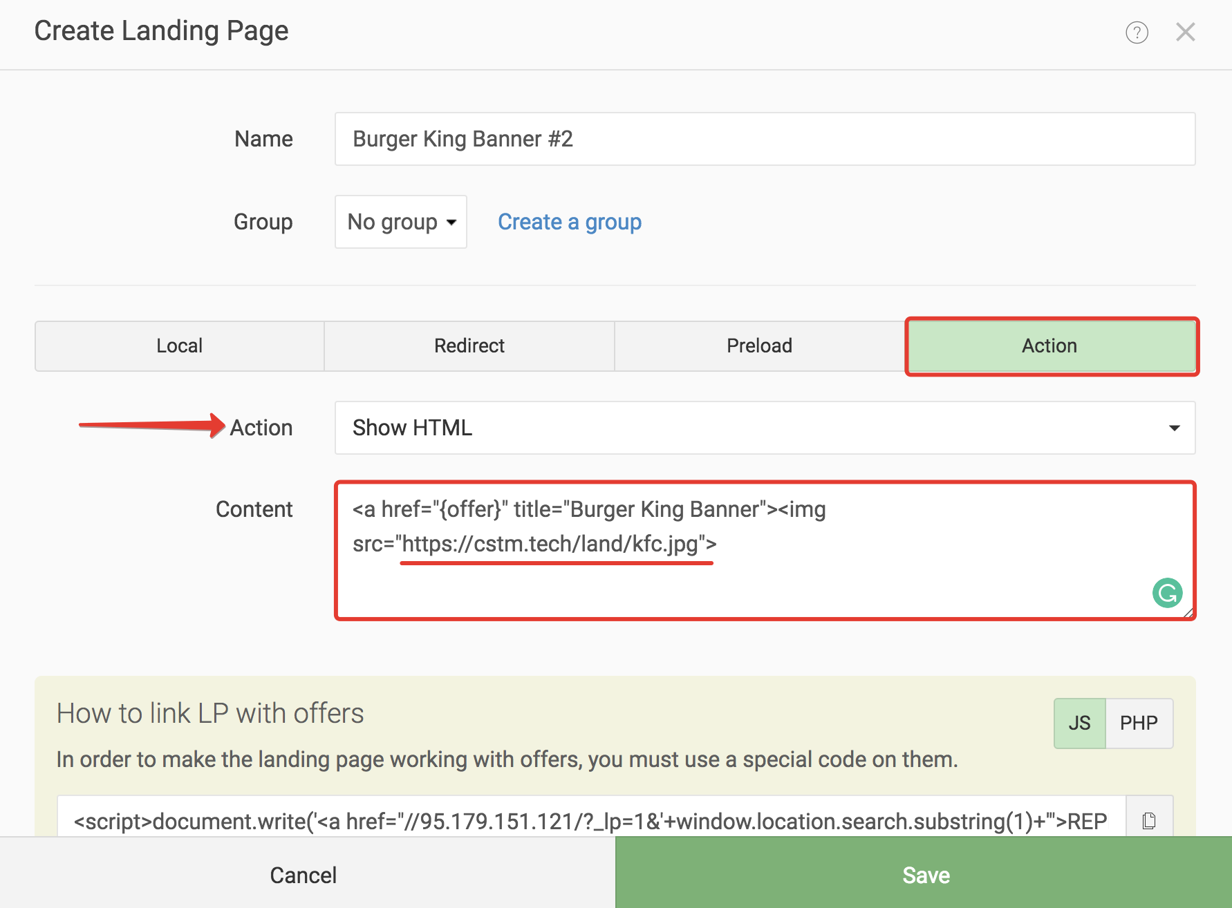Click the Create Landing Page title
The height and width of the screenshot is (908, 1232).
coord(161,31)
